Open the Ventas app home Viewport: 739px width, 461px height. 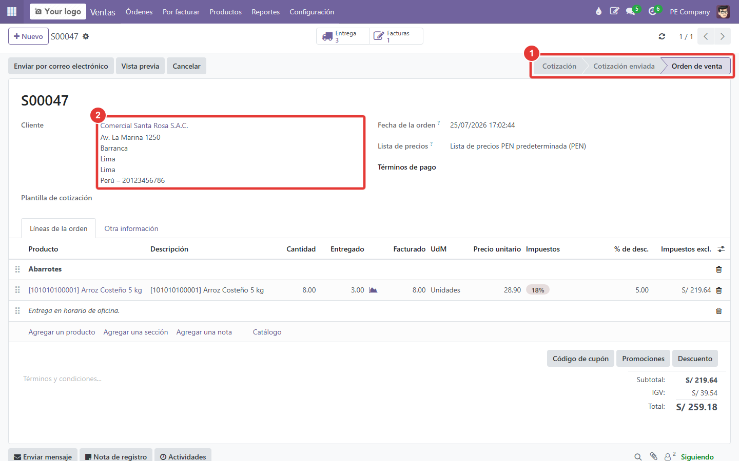[x=103, y=12]
